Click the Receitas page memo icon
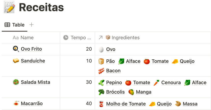Viewport: 211px width, 110px height. pyautogui.click(x=9, y=7)
